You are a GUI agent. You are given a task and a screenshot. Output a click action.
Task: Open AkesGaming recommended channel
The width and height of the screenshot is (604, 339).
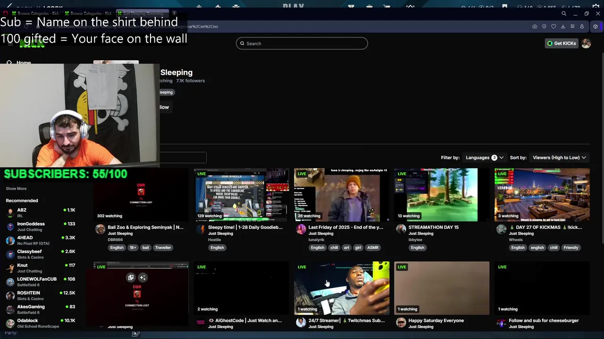tap(40, 309)
